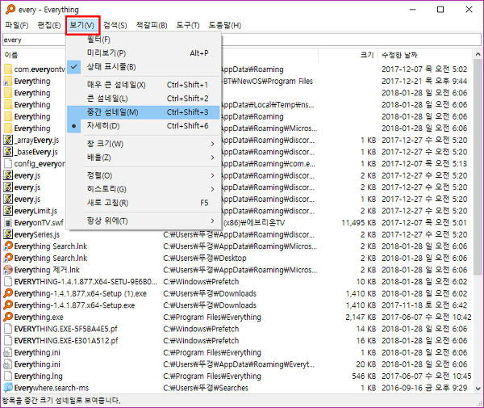Select the Everywhere.search-ms file name
Image resolution: width=484 pixels, height=408 pixels.
52,388
